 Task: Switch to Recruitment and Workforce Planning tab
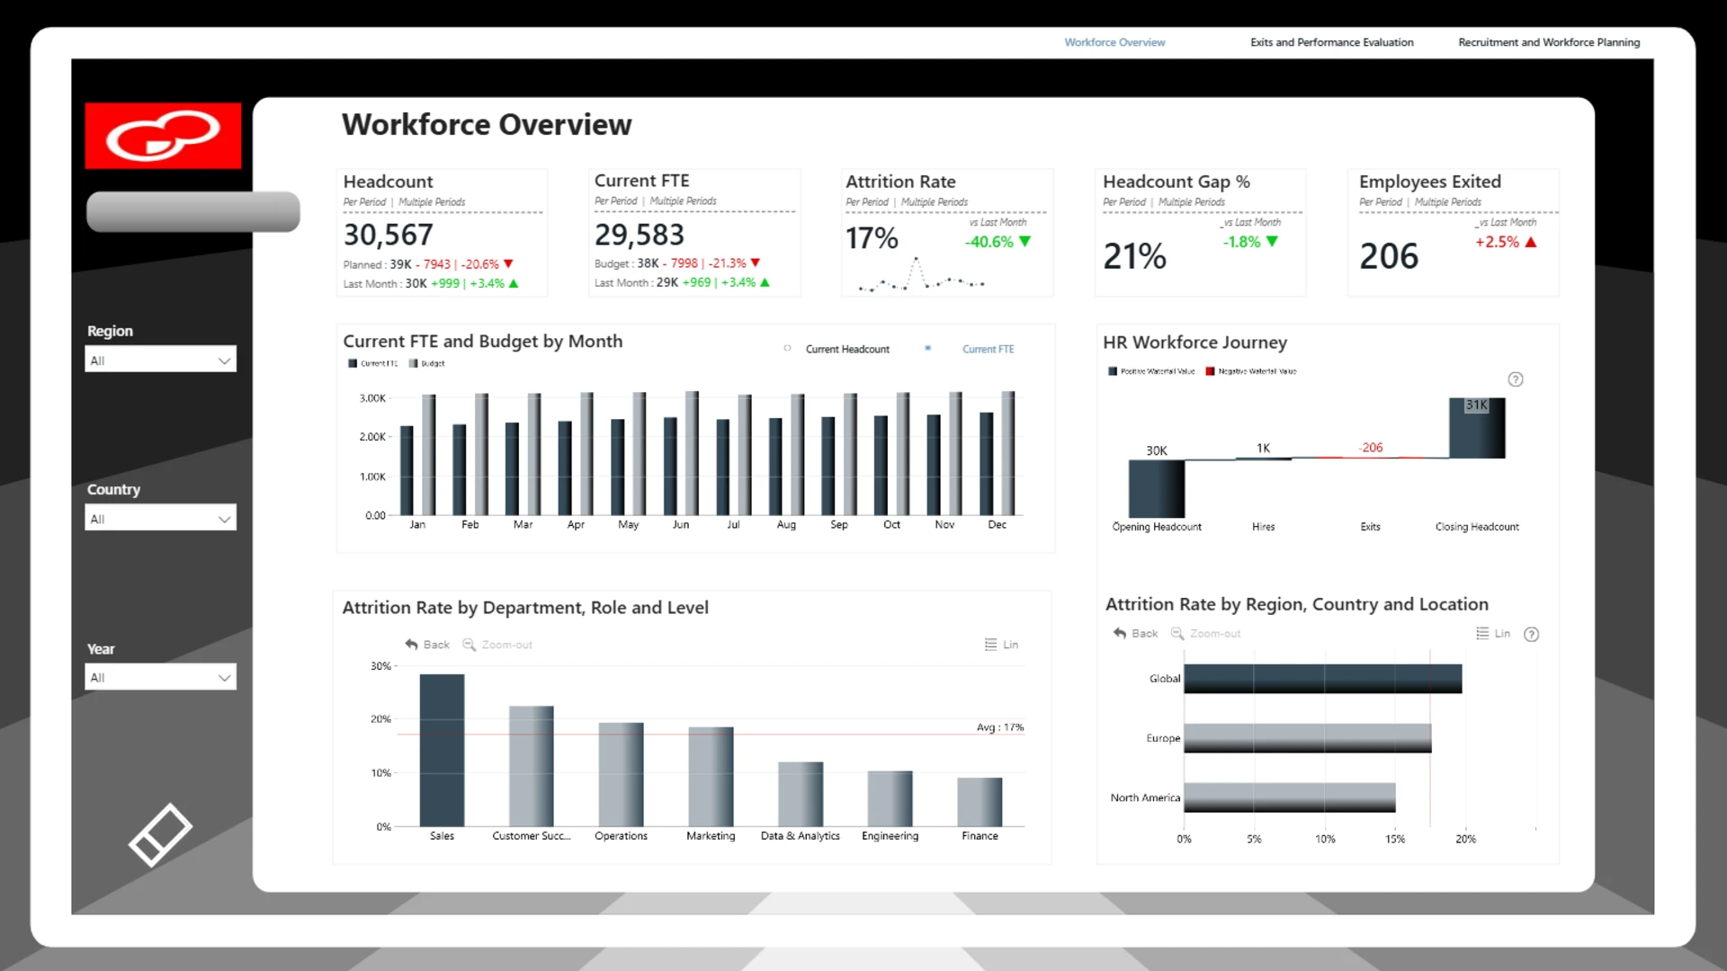tap(1549, 42)
